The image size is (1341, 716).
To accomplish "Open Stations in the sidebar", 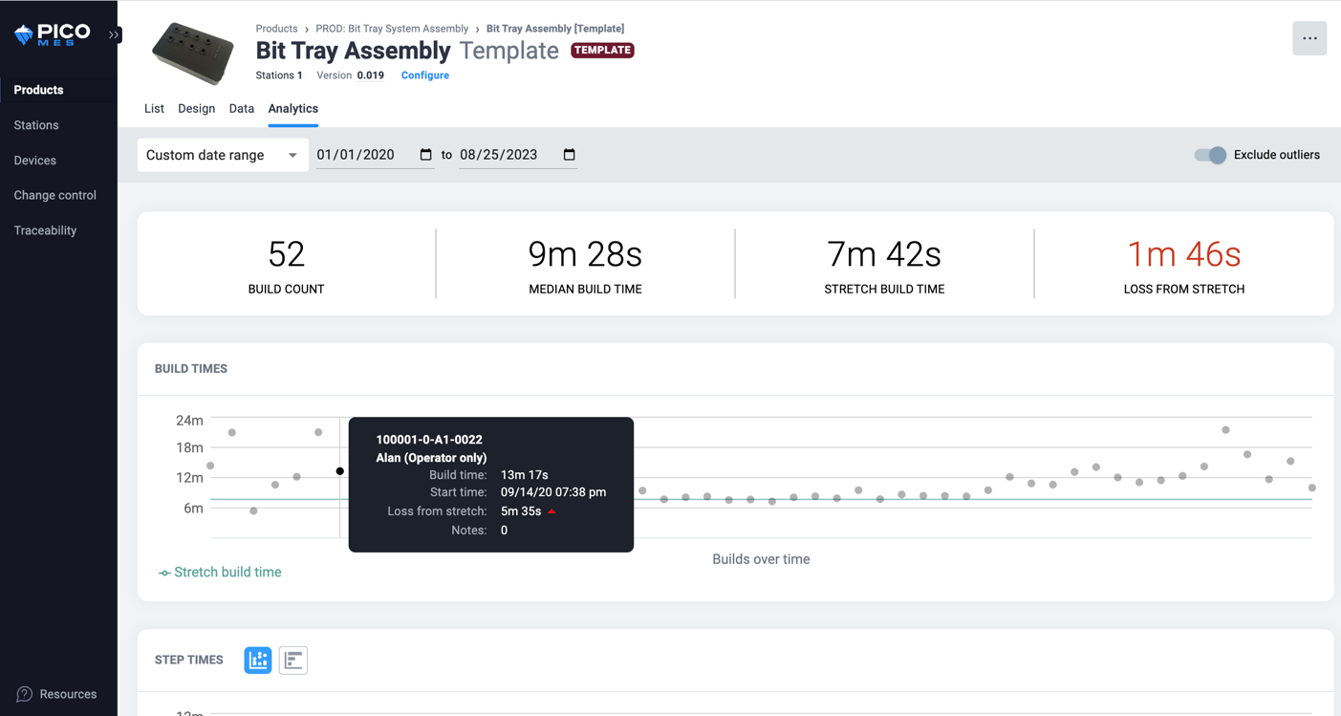I will pyautogui.click(x=36, y=125).
